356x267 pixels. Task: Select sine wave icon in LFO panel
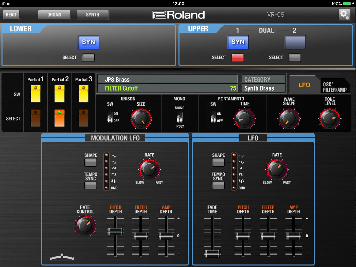241,162
